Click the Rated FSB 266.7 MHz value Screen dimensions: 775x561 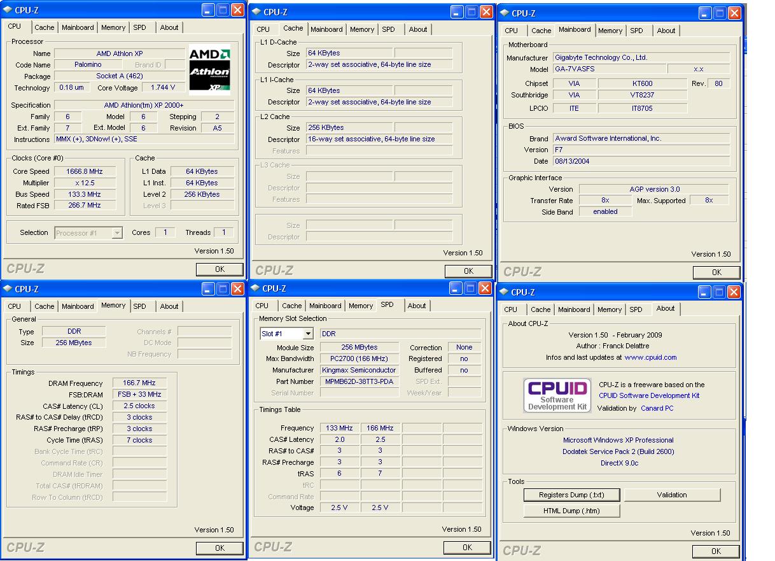click(x=85, y=206)
